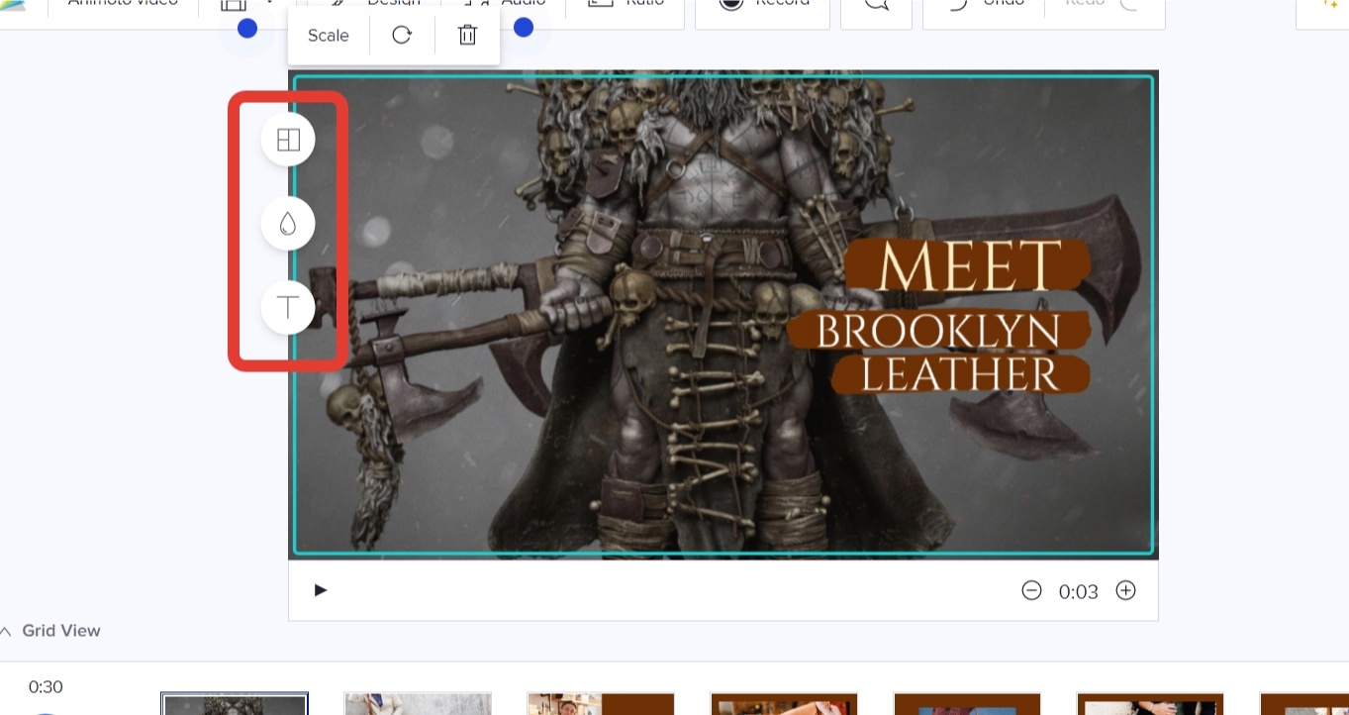Delete the selected image with the trash icon
The image size is (1349, 715).
(x=467, y=36)
